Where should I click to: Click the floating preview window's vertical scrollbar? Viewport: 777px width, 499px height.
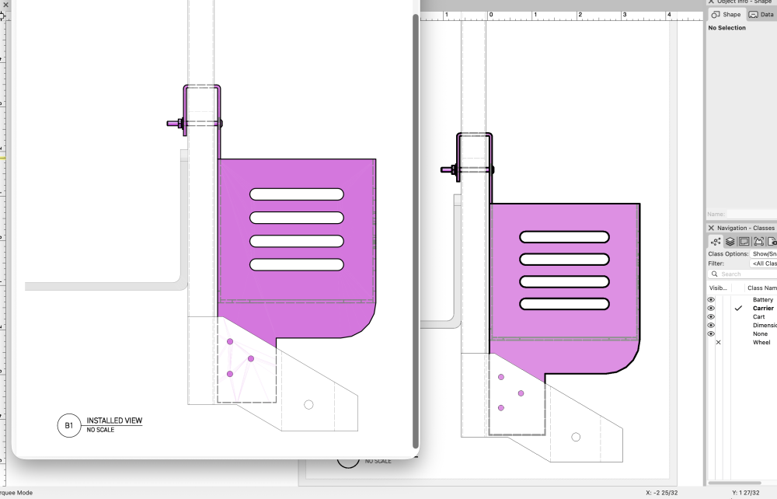point(416,233)
